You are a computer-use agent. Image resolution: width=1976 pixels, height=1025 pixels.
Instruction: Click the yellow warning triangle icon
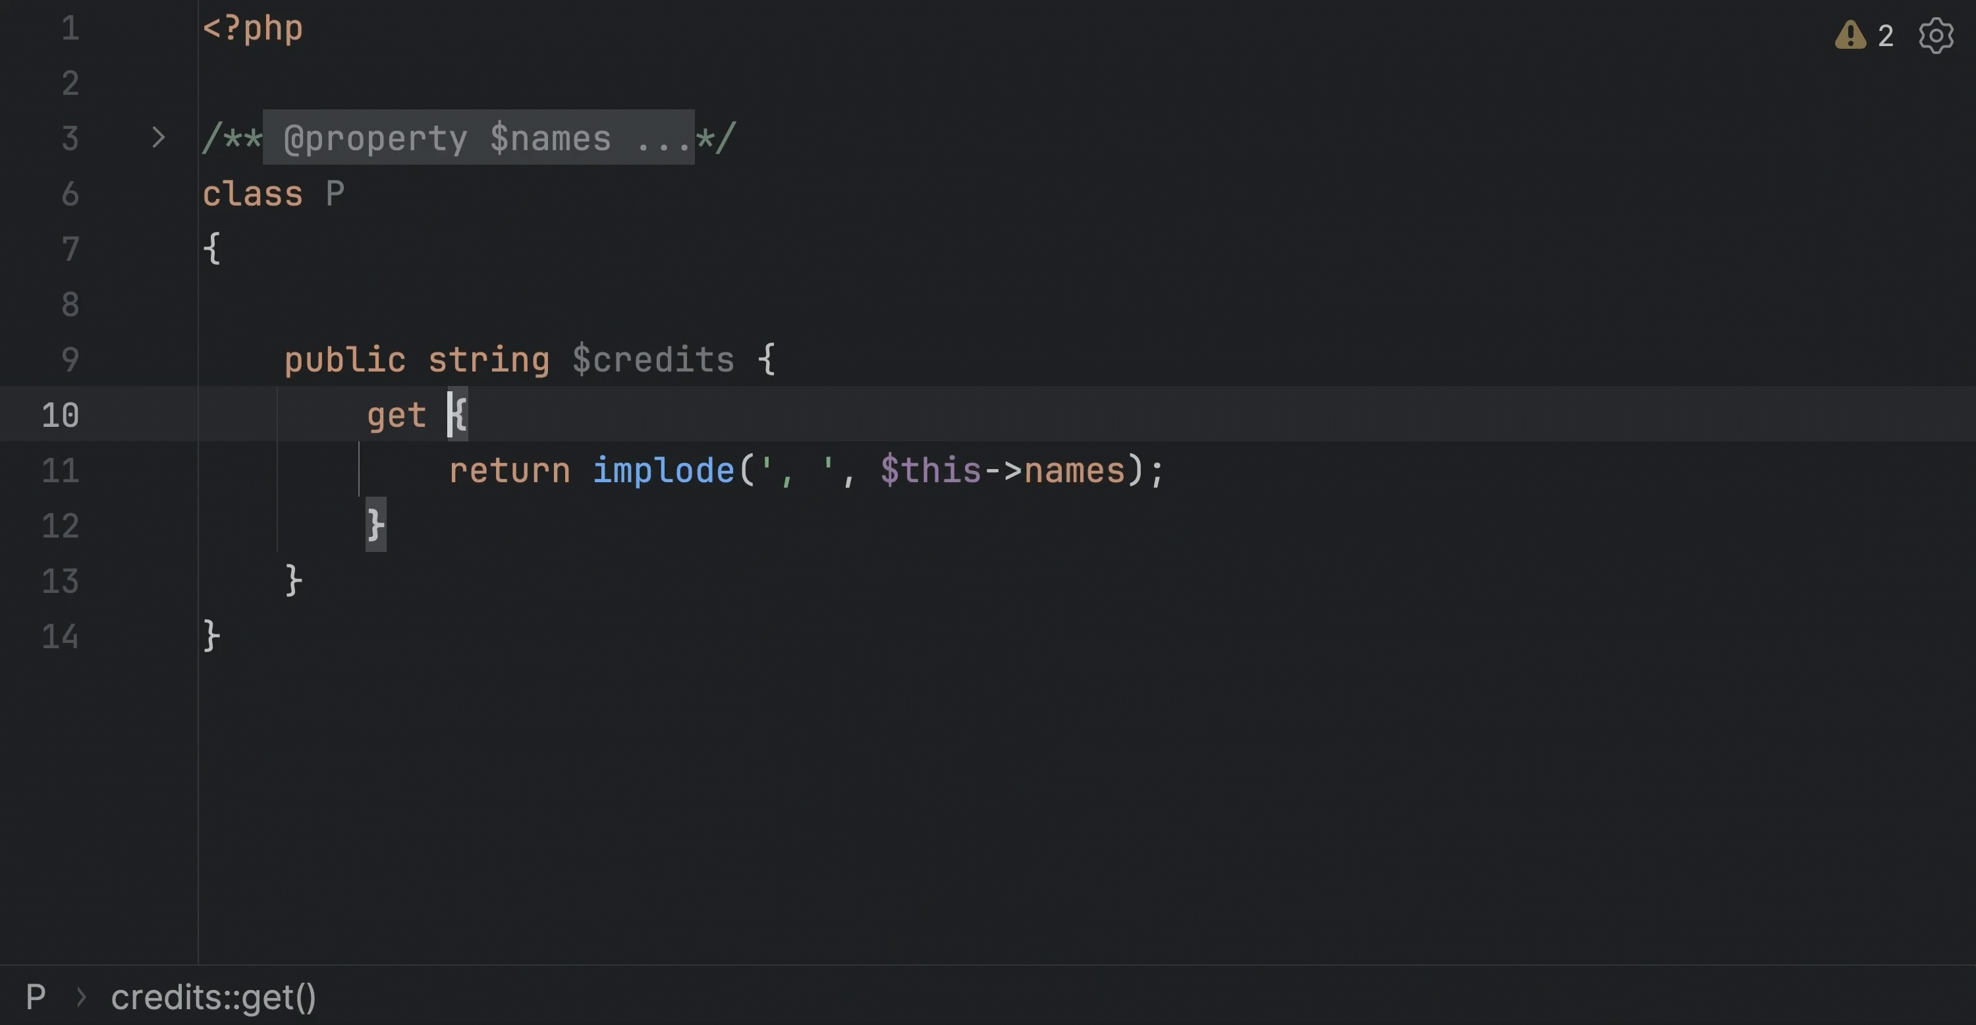[1850, 36]
